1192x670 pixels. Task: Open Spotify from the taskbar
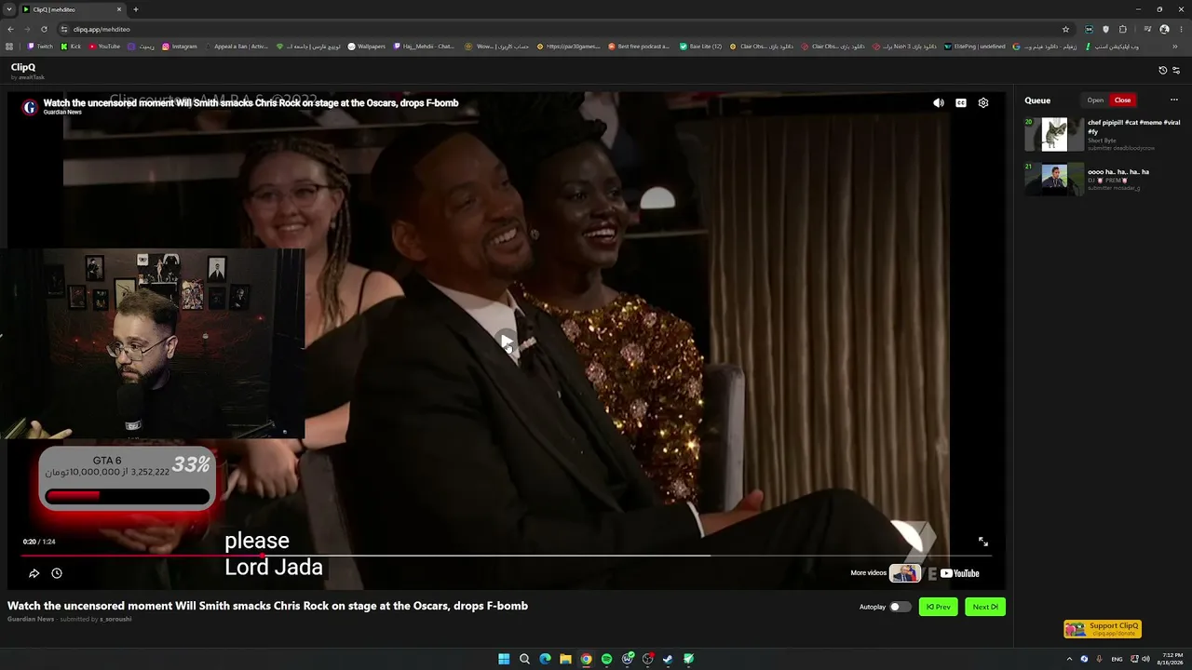(606, 659)
